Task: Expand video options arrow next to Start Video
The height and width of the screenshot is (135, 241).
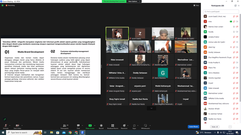Action: point(22,126)
